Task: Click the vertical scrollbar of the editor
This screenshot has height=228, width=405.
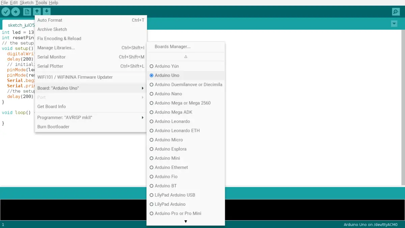Action: (403, 107)
